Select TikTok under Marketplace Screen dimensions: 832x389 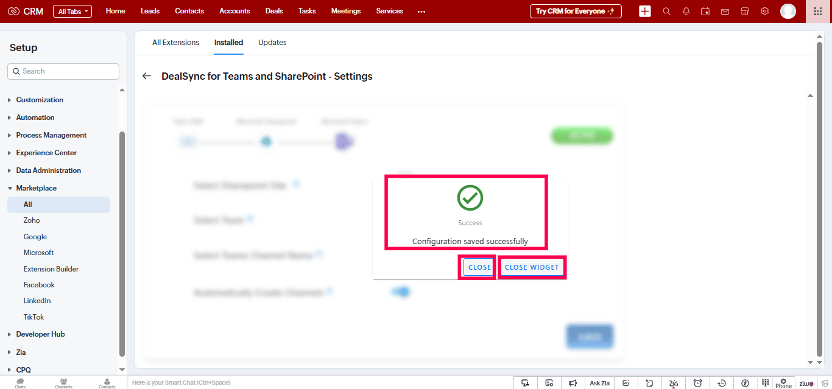click(34, 317)
